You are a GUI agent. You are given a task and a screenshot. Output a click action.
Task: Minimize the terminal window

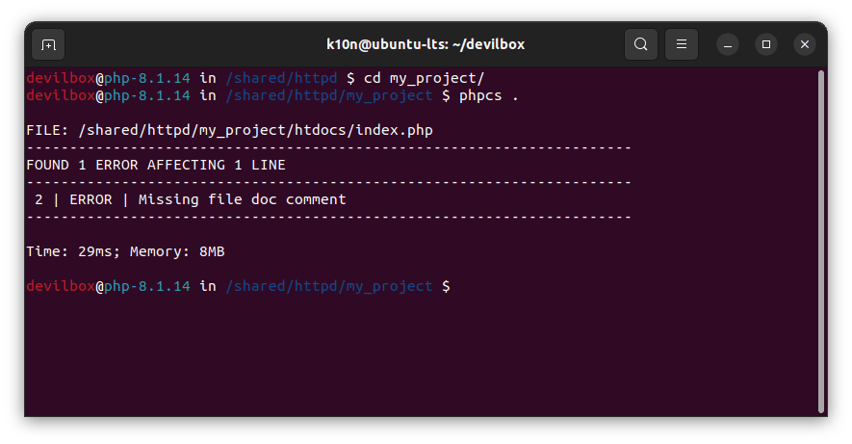click(728, 44)
